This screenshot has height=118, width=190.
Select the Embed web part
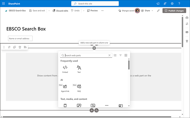tap(65, 69)
